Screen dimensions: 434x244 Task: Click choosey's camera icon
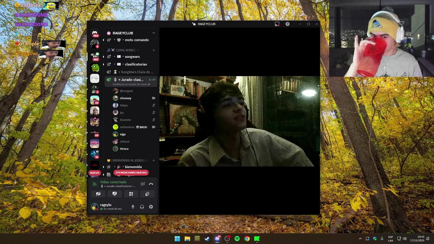click(154, 98)
